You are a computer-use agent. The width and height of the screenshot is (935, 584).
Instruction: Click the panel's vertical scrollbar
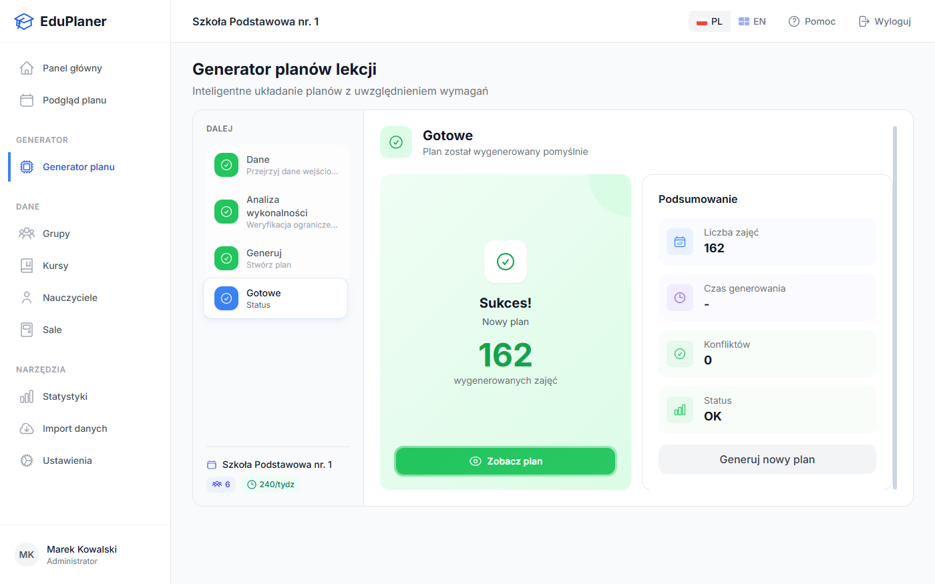coord(895,307)
